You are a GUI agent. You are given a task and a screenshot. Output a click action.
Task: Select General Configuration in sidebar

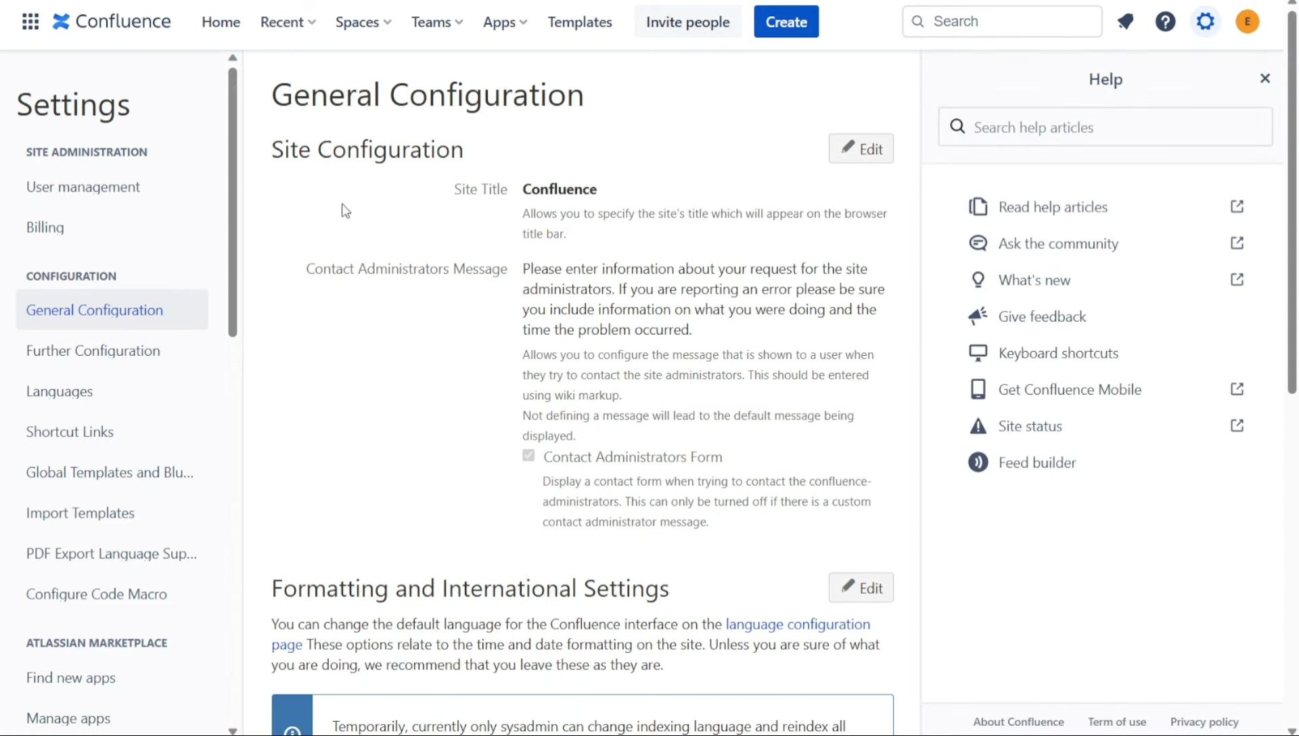(x=112, y=310)
